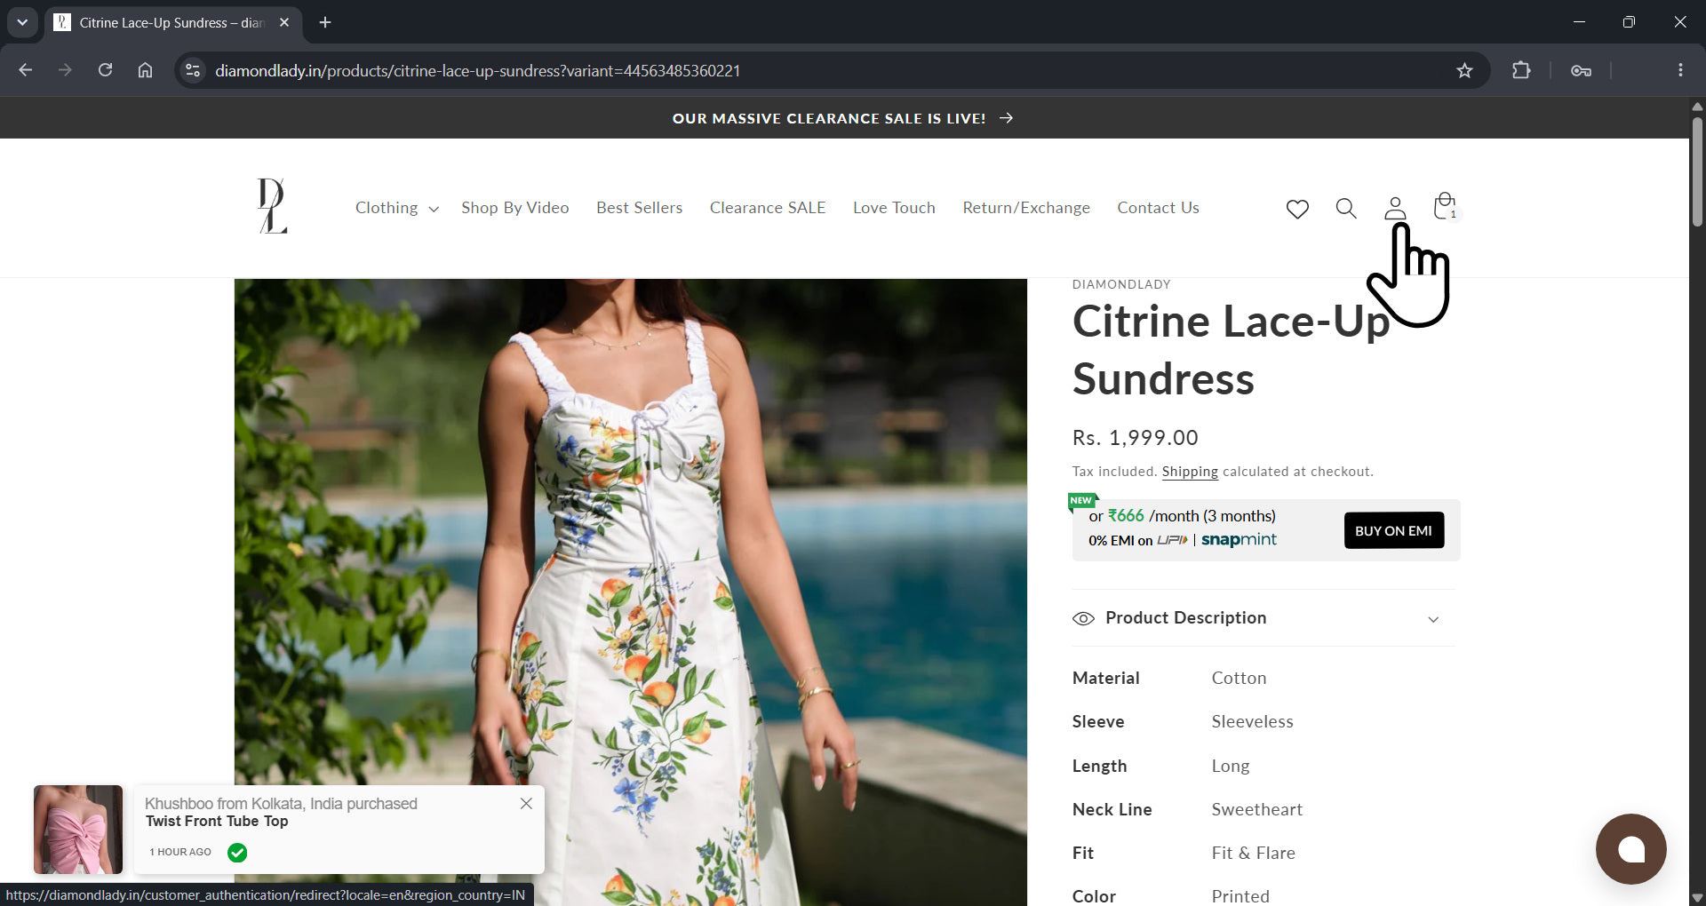Open the chat bubble widget
The image size is (1706, 906).
pyautogui.click(x=1630, y=849)
